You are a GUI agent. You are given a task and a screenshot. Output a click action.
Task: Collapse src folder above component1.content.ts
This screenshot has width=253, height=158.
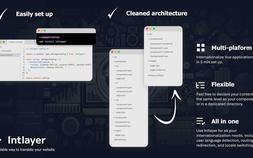click(x=148, y=34)
